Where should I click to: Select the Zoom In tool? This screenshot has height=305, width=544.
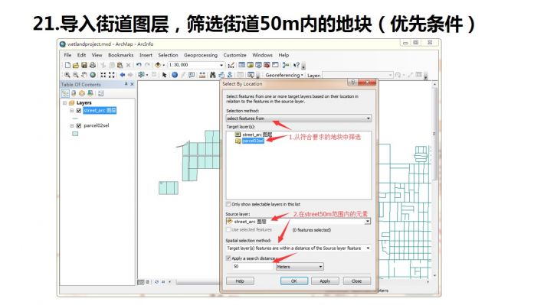67,75
